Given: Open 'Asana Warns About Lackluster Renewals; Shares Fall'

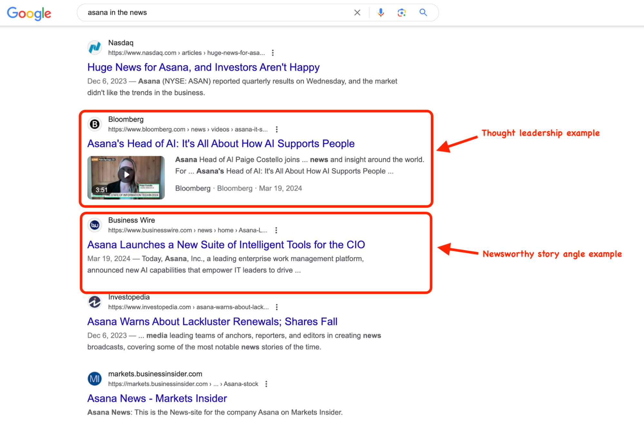Looking at the screenshot, I should pyautogui.click(x=212, y=322).
